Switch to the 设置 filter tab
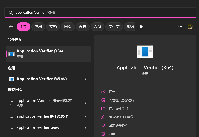199x137 pixels. click(x=83, y=27)
